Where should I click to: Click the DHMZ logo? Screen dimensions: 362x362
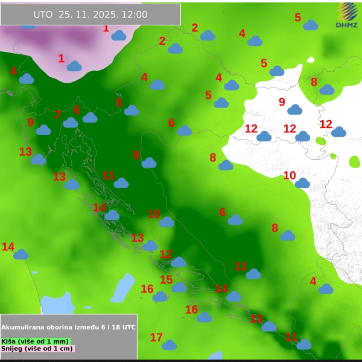[347, 16]
